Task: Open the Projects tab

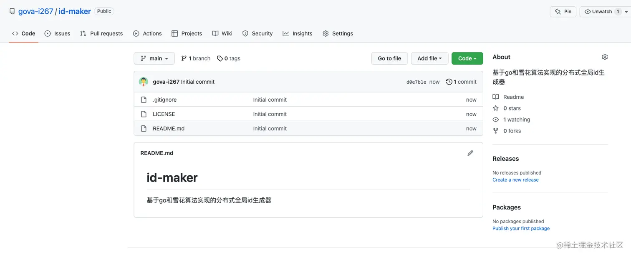Action: click(x=187, y=33)
